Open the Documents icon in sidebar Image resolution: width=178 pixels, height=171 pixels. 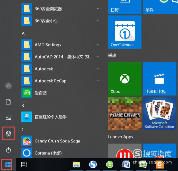pos(8,102)
